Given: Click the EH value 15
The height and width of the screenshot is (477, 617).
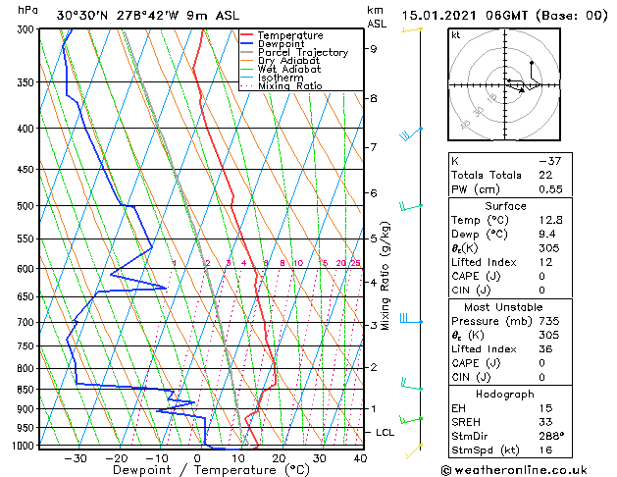Looking at the screenshot, I should 545,408.
